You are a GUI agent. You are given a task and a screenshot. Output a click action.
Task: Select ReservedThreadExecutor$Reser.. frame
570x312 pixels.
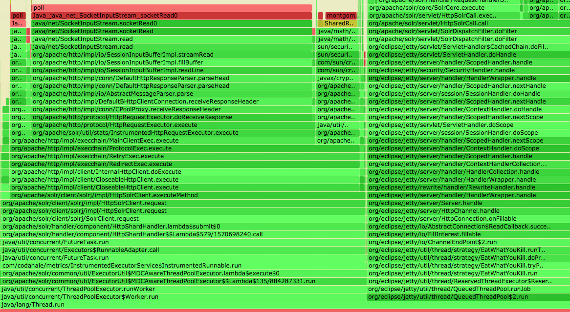(468, 281)
